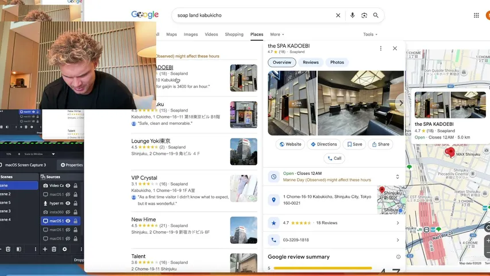This screenshot has height=276, width=490.
Task: Click the blue star ratings icon
Action: (x=273, y=223)
